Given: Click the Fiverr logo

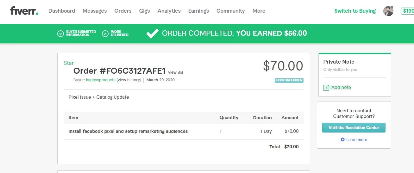Looking at the screenshot, I should coord(24,11).
